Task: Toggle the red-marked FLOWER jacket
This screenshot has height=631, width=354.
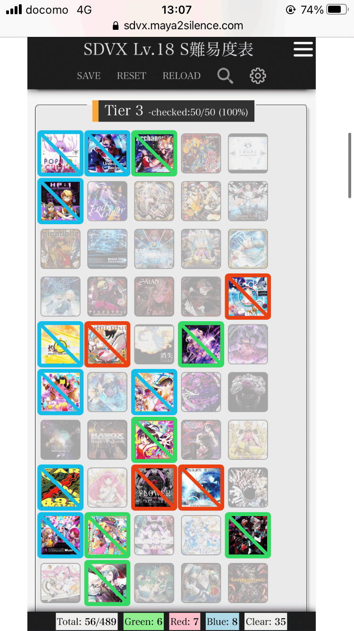Action: pos(154,488)
